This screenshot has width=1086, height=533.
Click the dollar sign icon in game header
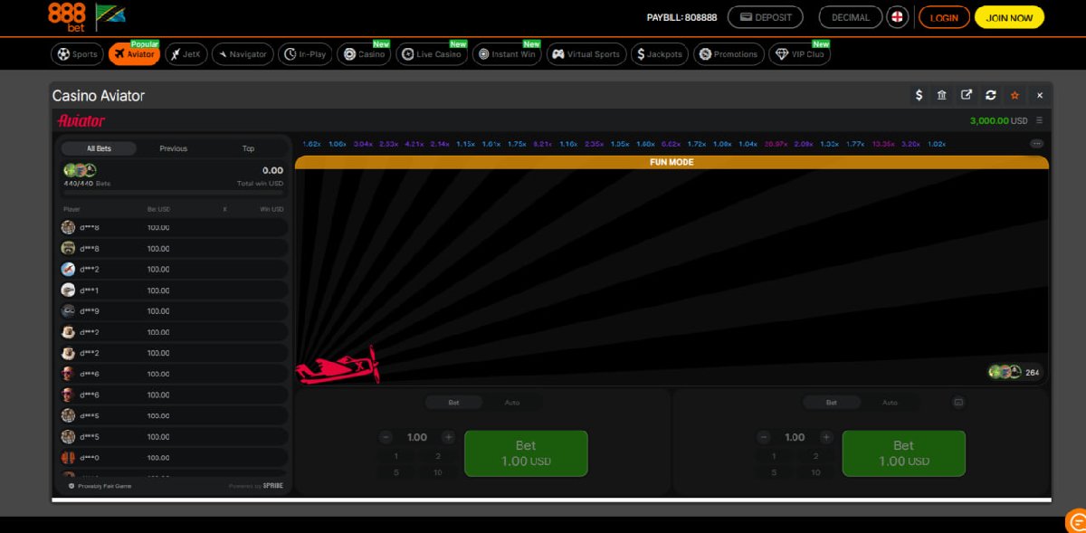pyautogui.click(x=919, y=95)
